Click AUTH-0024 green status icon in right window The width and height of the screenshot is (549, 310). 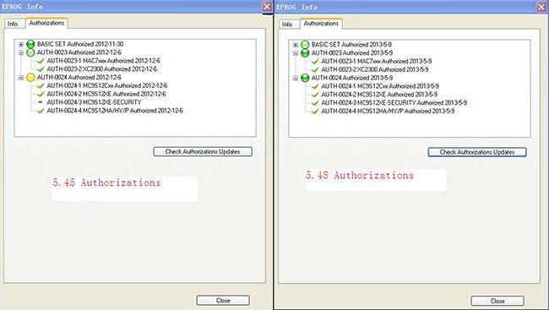[305, 78]
